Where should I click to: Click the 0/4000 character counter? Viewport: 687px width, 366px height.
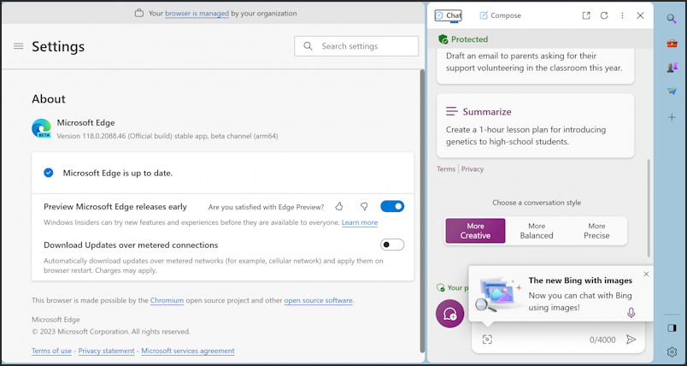pyautogui.click(x=602, y=339)
